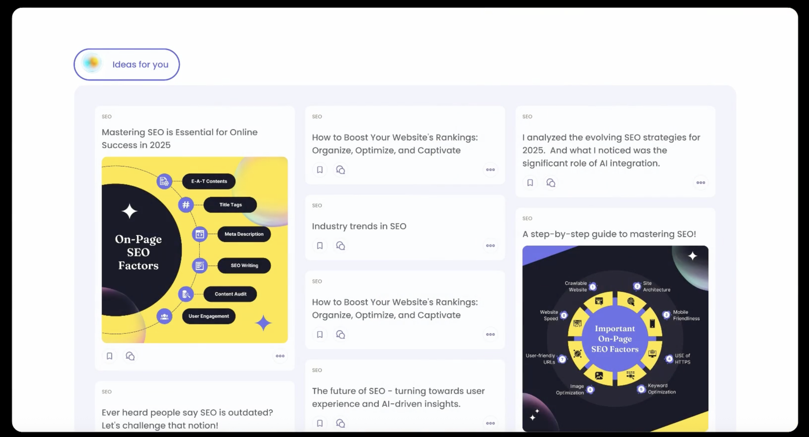Click the SEO tag above Ever heard people say

[106, 392]
